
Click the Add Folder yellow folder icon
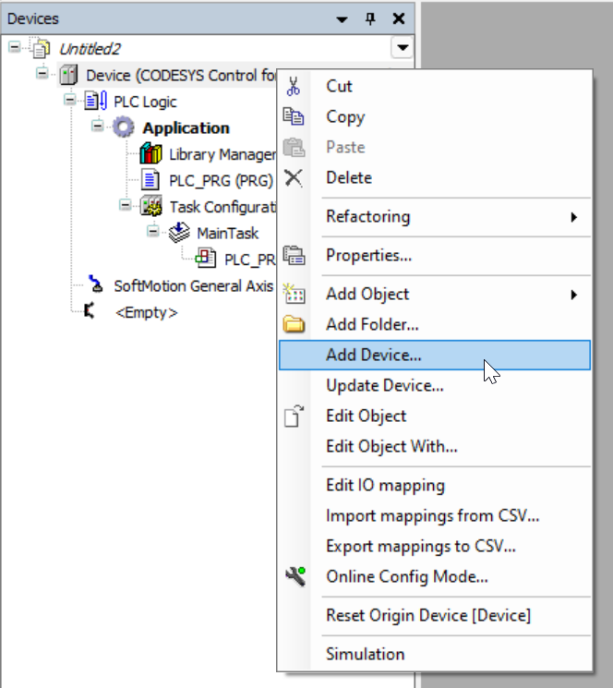[x=294, y=325]
